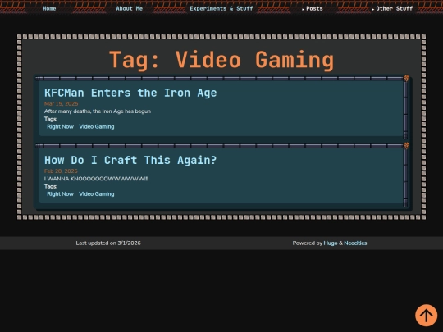Expand the Posts dropdown menu

coord(313,8)
